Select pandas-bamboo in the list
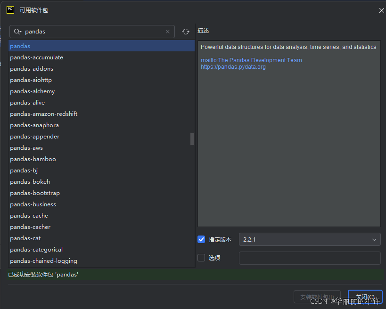386x309 pixels. pyautogui.click(x=101, y=159)
